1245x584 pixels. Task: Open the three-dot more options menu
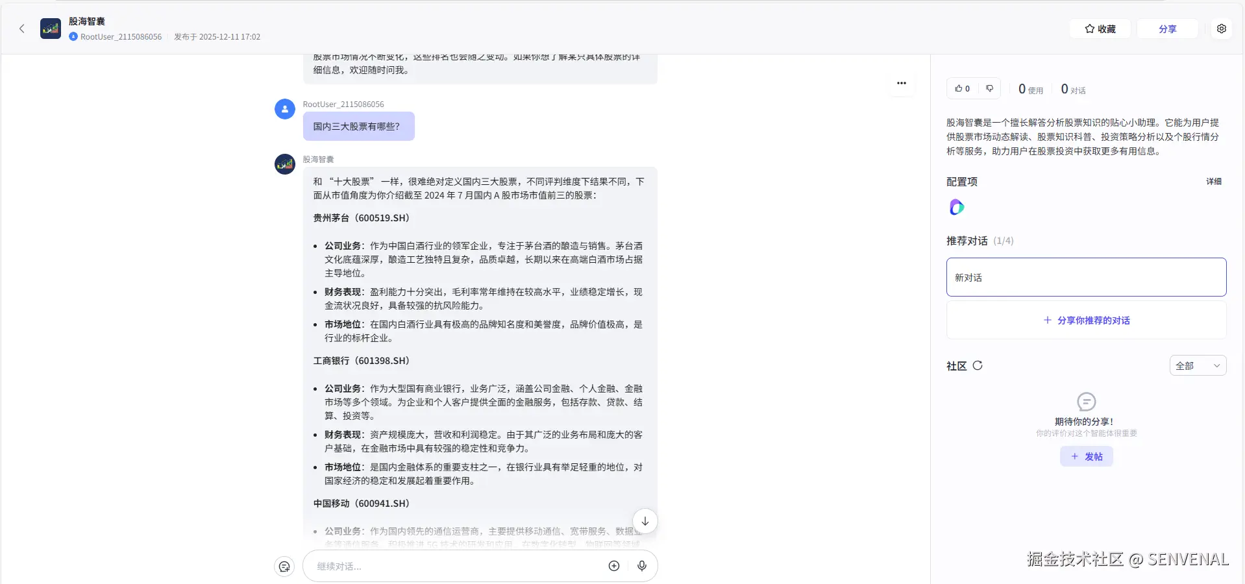click(x=902, y=83)
